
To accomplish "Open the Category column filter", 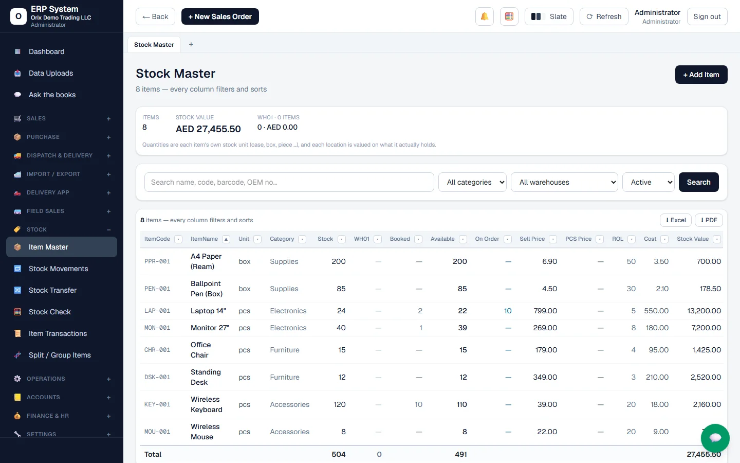I will coord(302,239).
